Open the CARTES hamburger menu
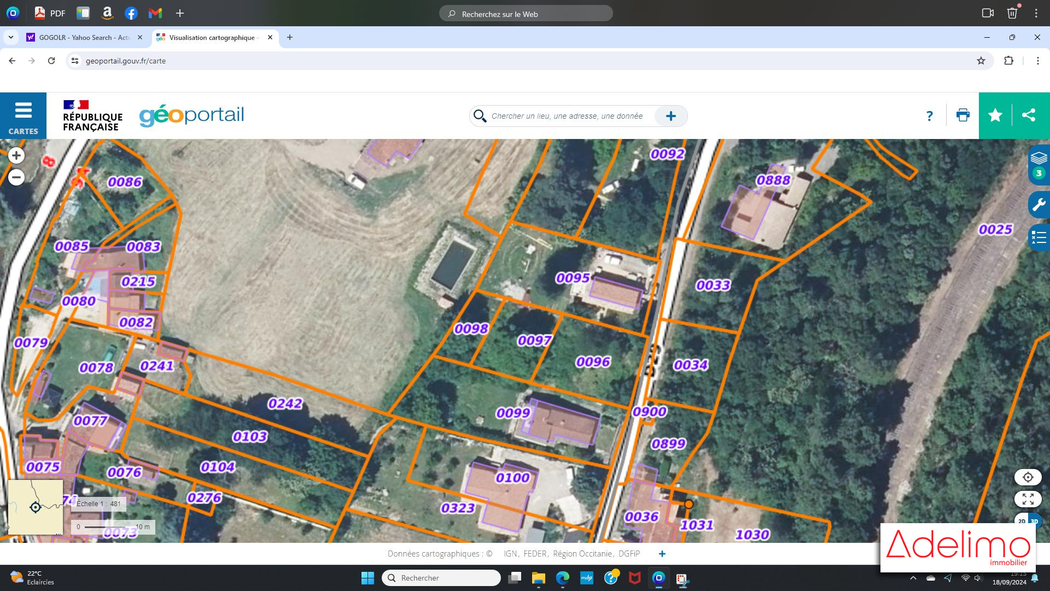 click(23, 115)
